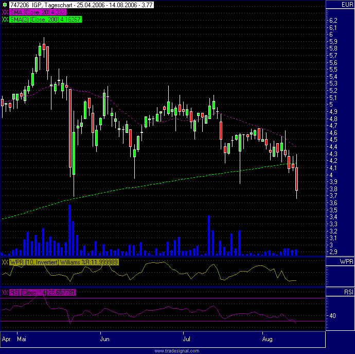355x354 pixels.
Task: Open the www.tradesignal.com link
Action: click(x=177, y=351)
